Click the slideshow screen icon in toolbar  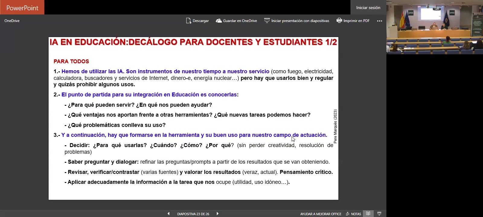[x=267, y=20]
